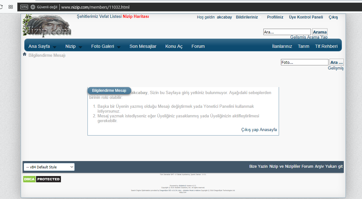This screenshot has width=362, height=199.
Task: Click the VPN badge in address bar
Action: (24, 7)
